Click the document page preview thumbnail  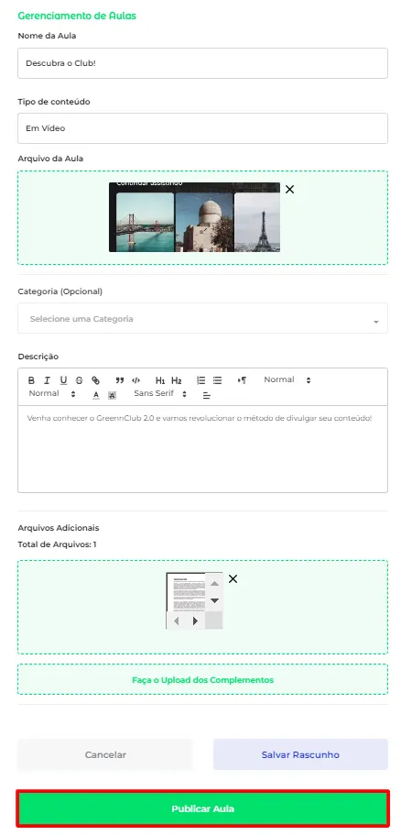click(x=186, y=592)
